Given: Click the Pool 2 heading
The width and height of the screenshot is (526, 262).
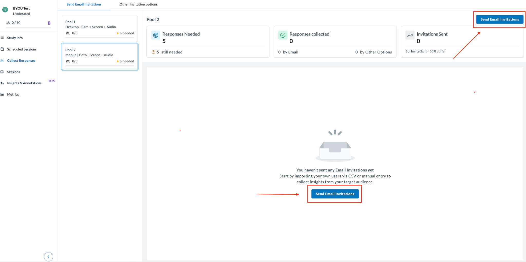Looking at the screenshot, I should (x=153, y=20).
